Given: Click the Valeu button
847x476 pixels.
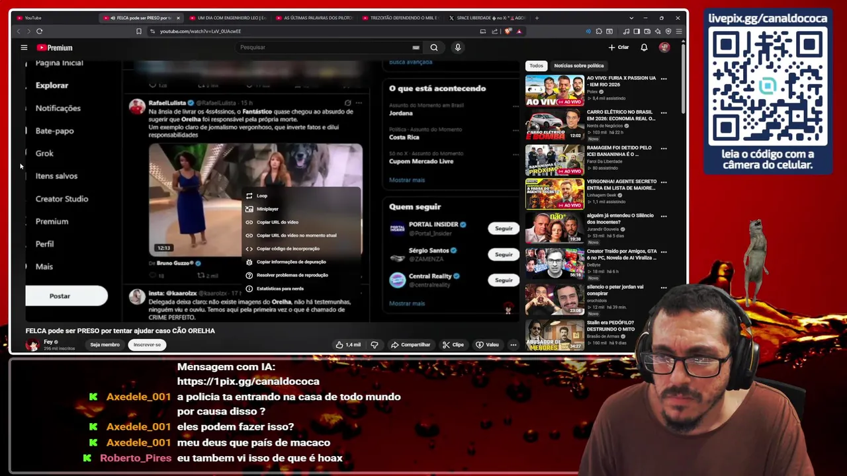Looking at the screenshot, I should pos(487,344).
